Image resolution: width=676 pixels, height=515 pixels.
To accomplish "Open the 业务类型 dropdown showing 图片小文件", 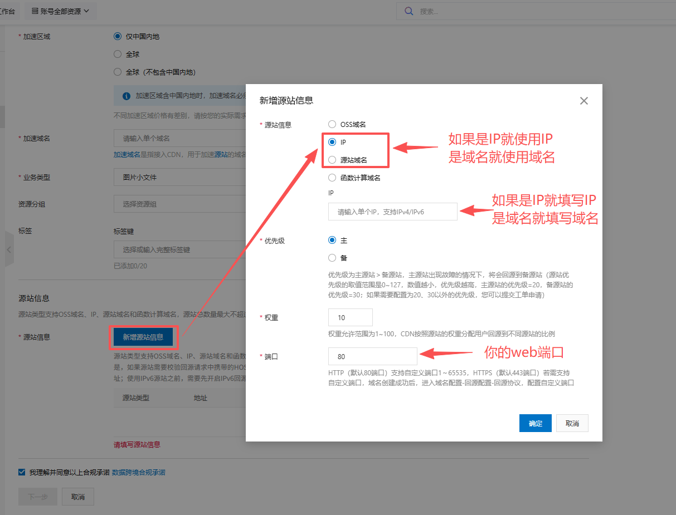I will 179,177.
